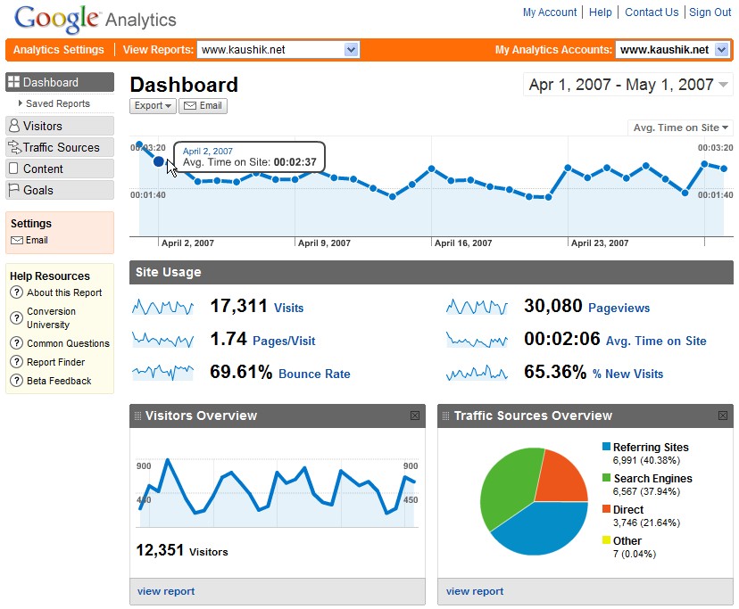Click the About this Report help icon
Image resolution: width=739 pixels, height=609 pixels.
tap(16, 293)
